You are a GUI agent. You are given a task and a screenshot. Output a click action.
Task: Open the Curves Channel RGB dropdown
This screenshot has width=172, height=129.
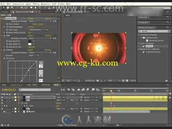point(34,55)
